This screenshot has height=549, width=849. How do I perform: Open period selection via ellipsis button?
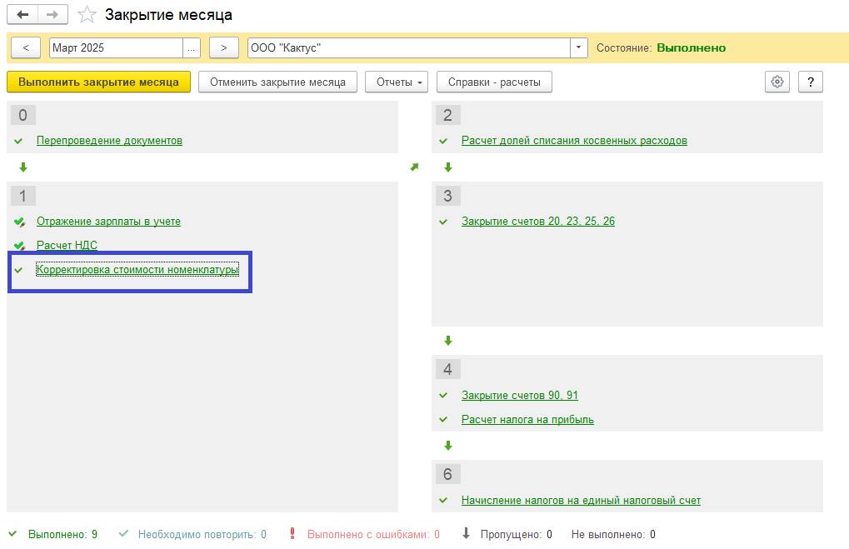(x=191, y=47)
